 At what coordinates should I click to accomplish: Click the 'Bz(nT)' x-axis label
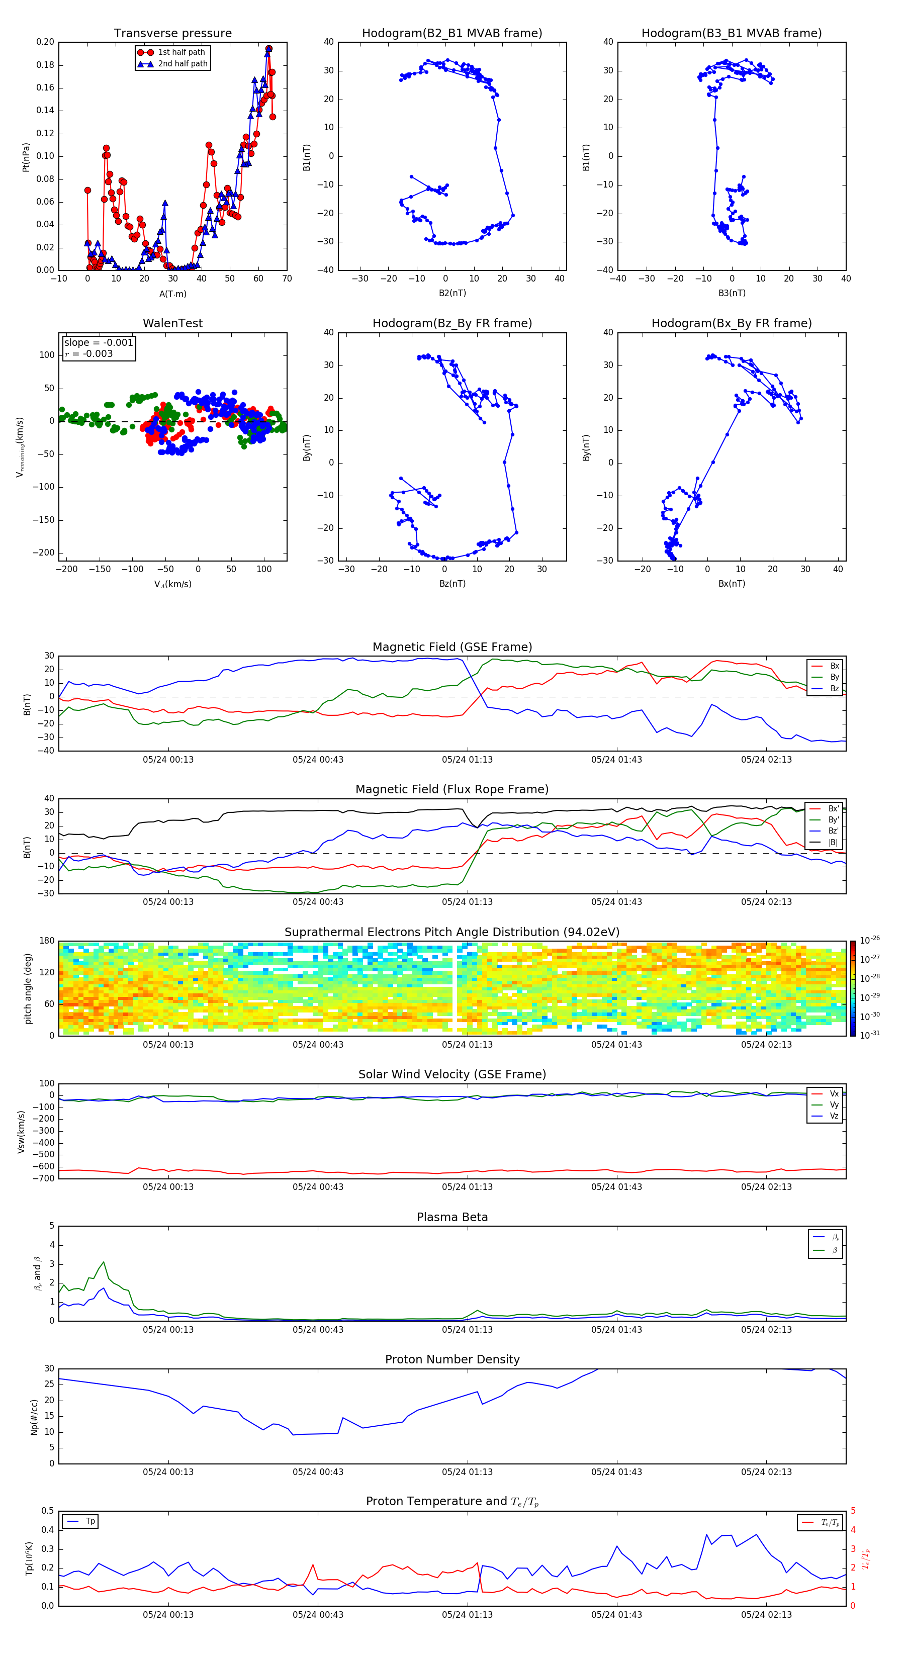[452, 584]
